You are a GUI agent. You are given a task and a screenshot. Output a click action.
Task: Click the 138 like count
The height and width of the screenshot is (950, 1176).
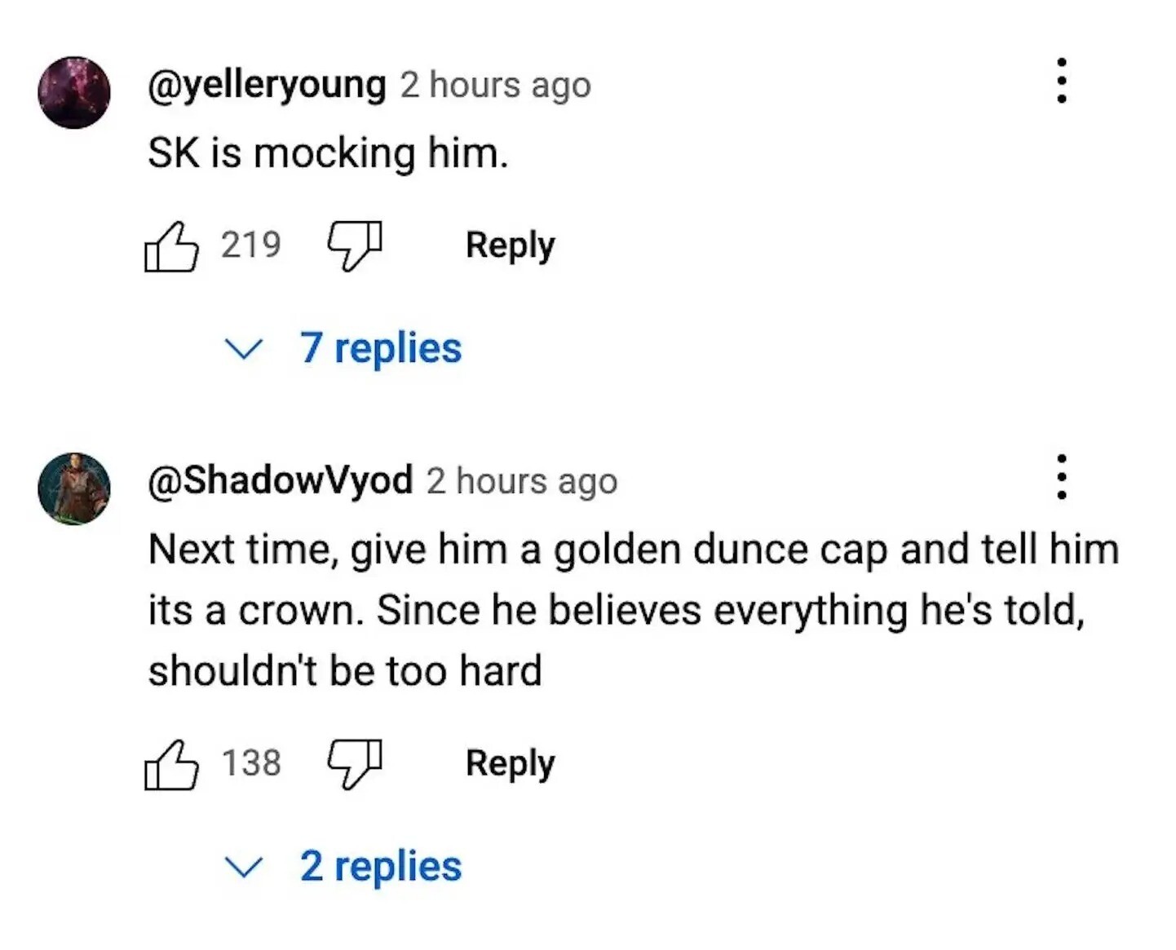pos(251,763)
